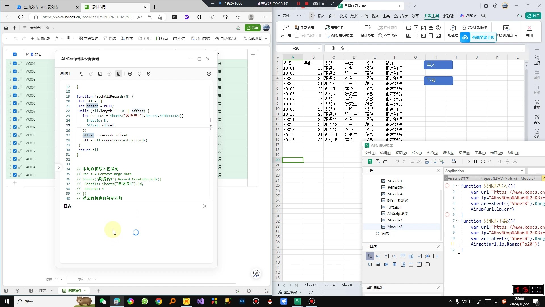Image resolution: width=545 pixels, height=307 pixels.
Task: Click the pause icon in WPS macro editor
Action: [x=475, y=161]
